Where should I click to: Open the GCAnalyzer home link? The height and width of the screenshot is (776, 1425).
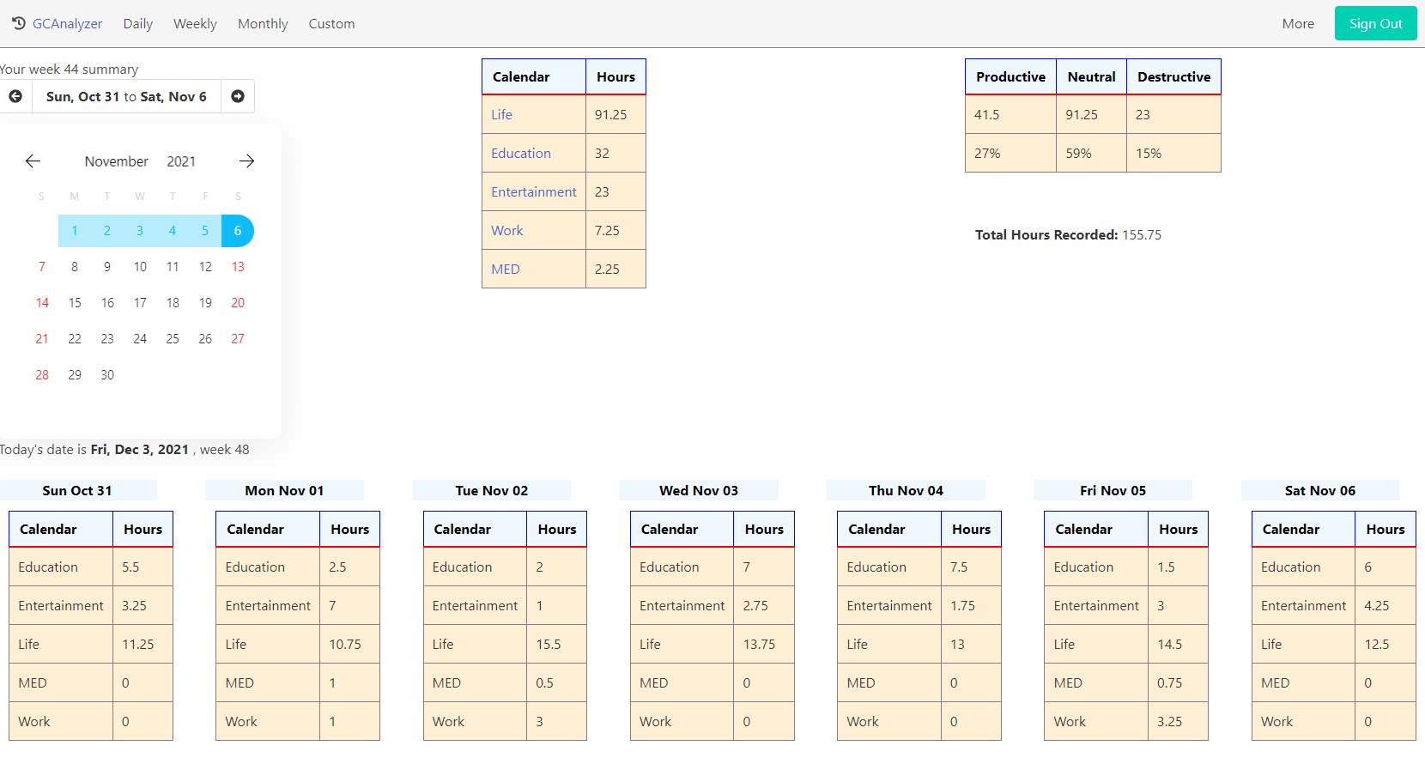pyautogui.click(x=67, y=23)
